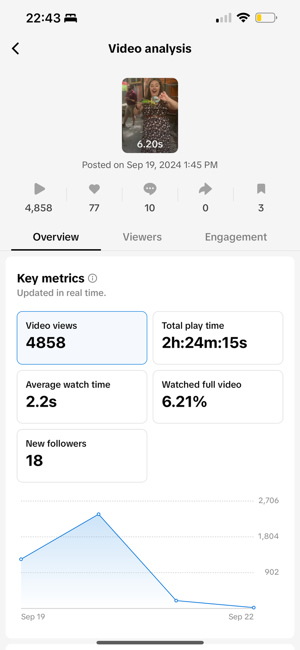Open the Key metrics info icon
This screenshot has height=650, width=300.
tap(93, 278)
